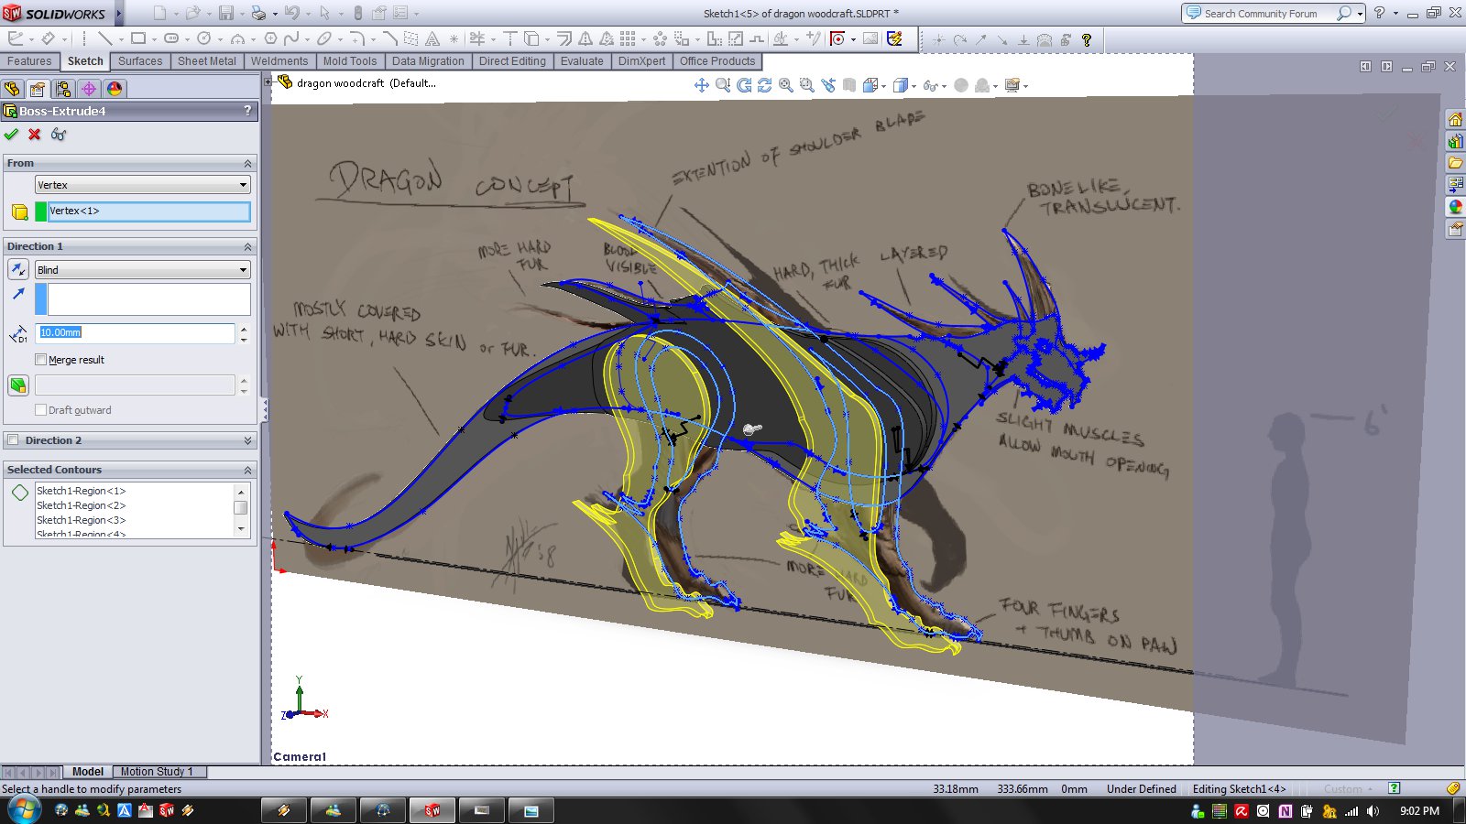Accept Boss-Extrude with the green checkmark
The width and height of the screenshot is (1466, 824).
click(x=11, y=135)
